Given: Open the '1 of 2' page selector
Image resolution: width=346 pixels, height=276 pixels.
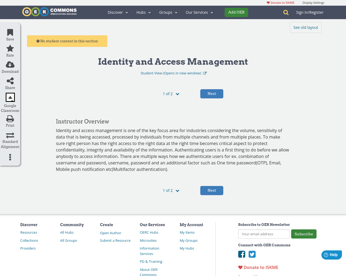Looking at the screenshot, I should tap(171, 94).
